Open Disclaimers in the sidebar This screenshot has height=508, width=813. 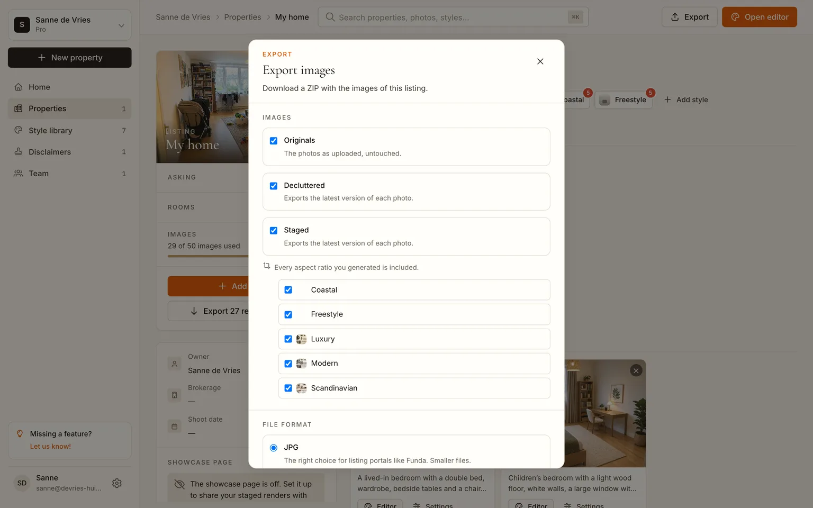pyautogui.click(x=70, y=152)
